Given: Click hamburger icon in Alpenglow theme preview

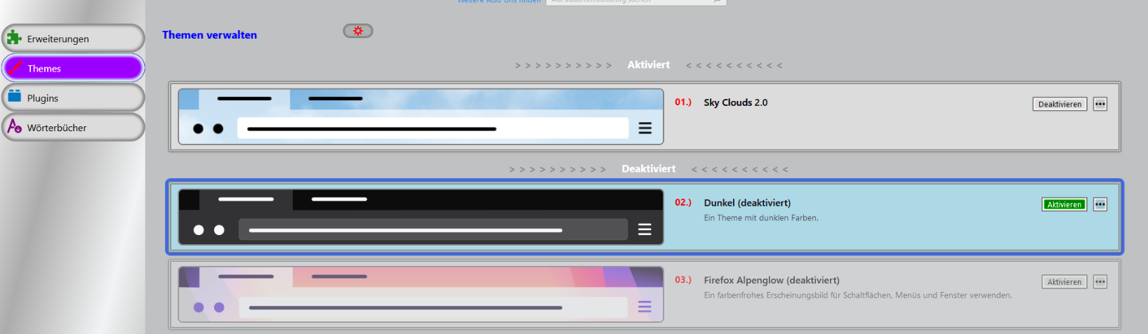Looking at the screenshot, I should pos(645,307).
